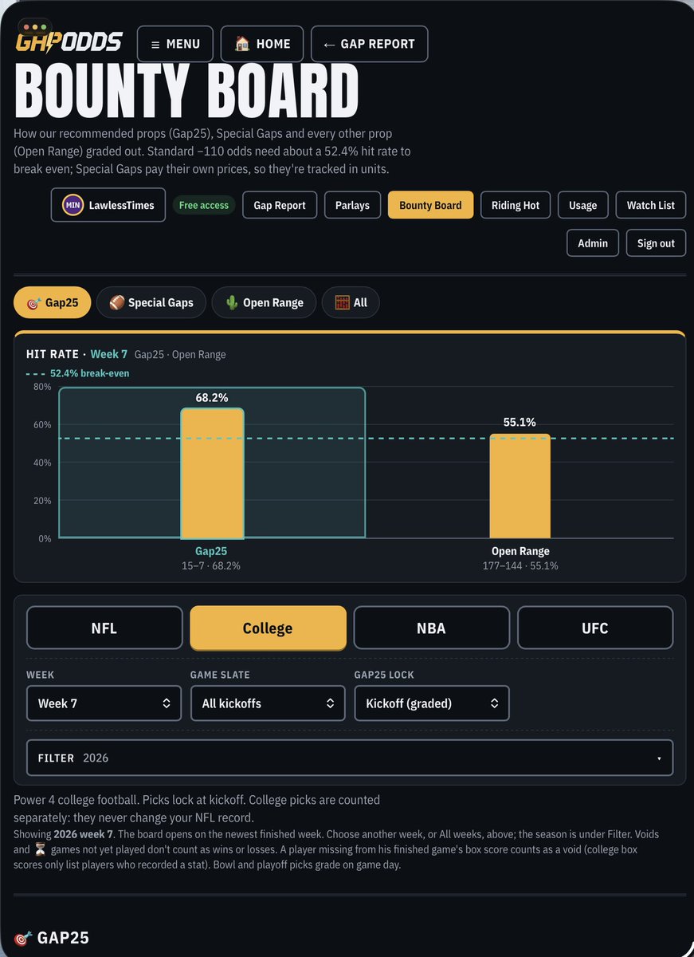Switch to the NBA league tab
Viewport: 694px width, 957px height.
tap(431, 628)
